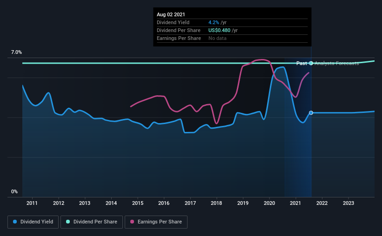Screen dimensions: 382x236
Task: Select the blue dividend yield marker at Aug 2021
Action: (x=311, y=112)
